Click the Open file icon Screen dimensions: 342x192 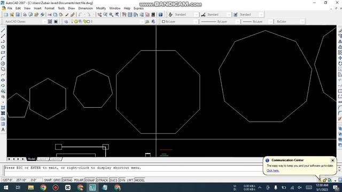(x=12, y=14)
